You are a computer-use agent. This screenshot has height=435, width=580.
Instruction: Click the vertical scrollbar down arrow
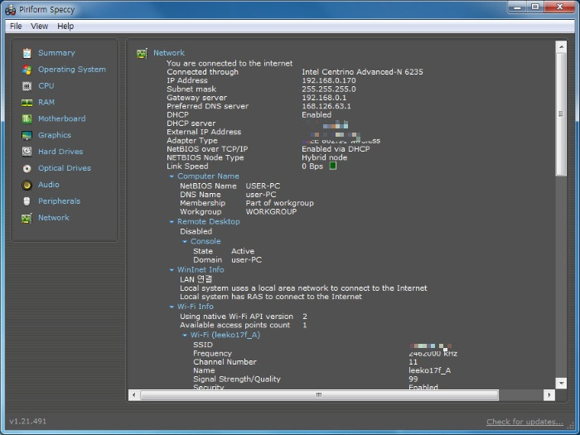point(561,383)
